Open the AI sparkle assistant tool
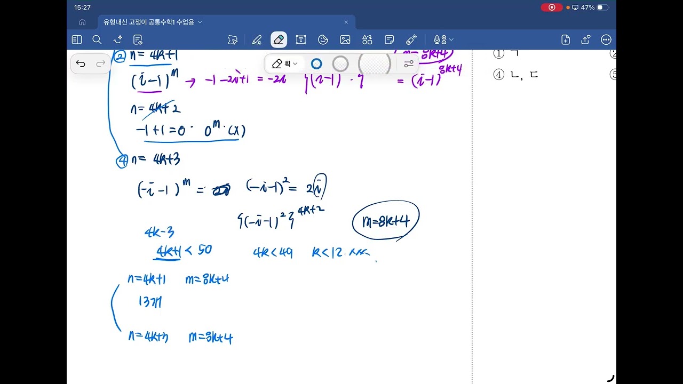 (x=118, y=39)
